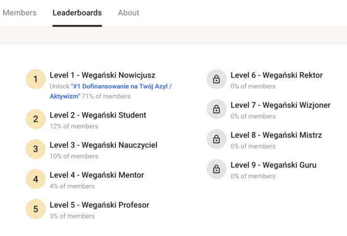Select Level 3 - Wegański Nauczyciel title
This screenshot has height=236, width=347.
coord(103,145)
